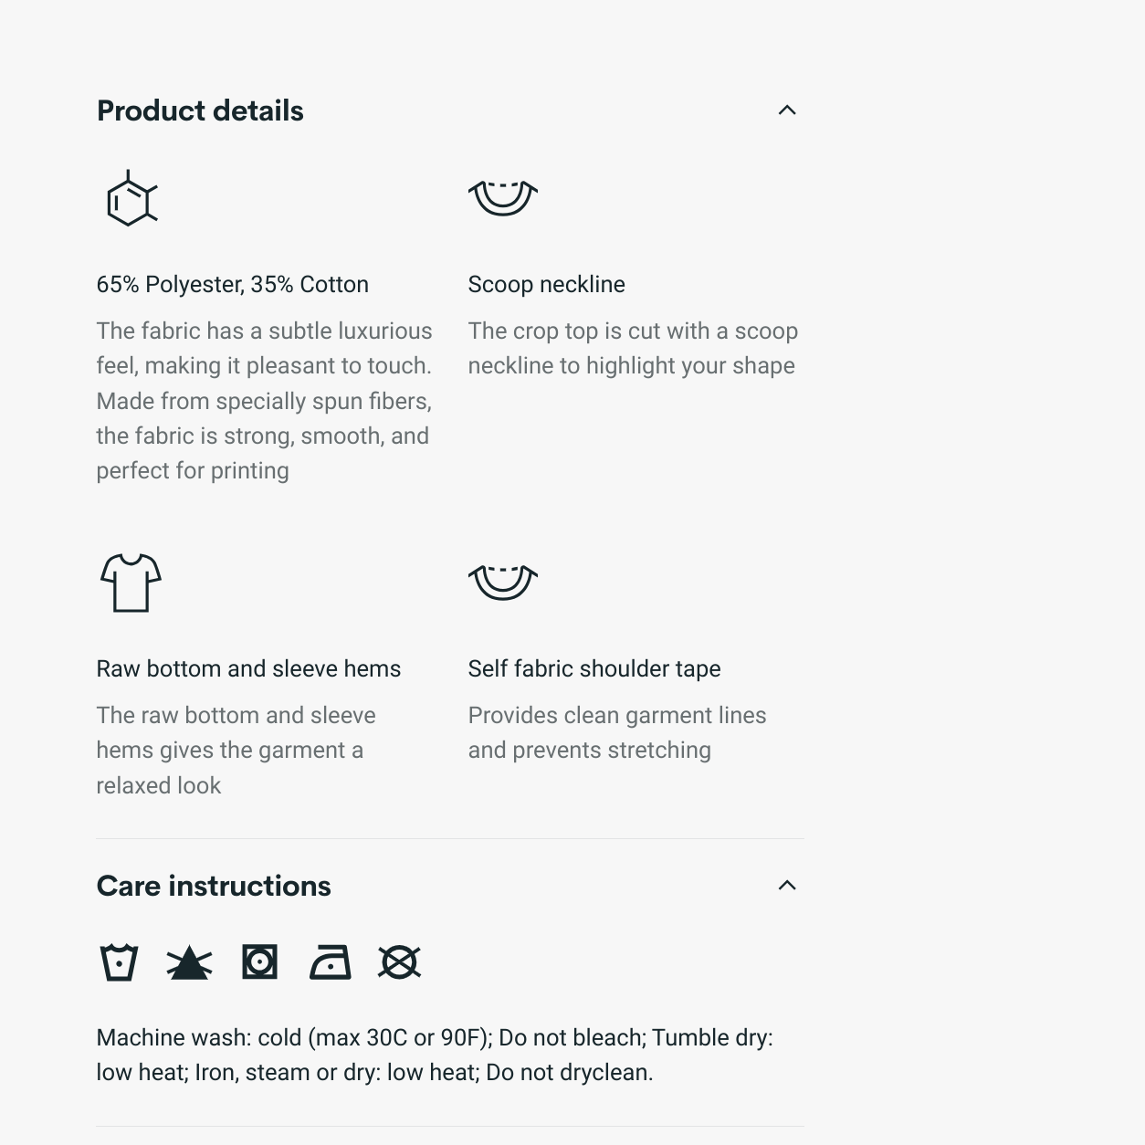1145x1145 pixels.
Task: Click the Product details heading
Action: [200, 110]
